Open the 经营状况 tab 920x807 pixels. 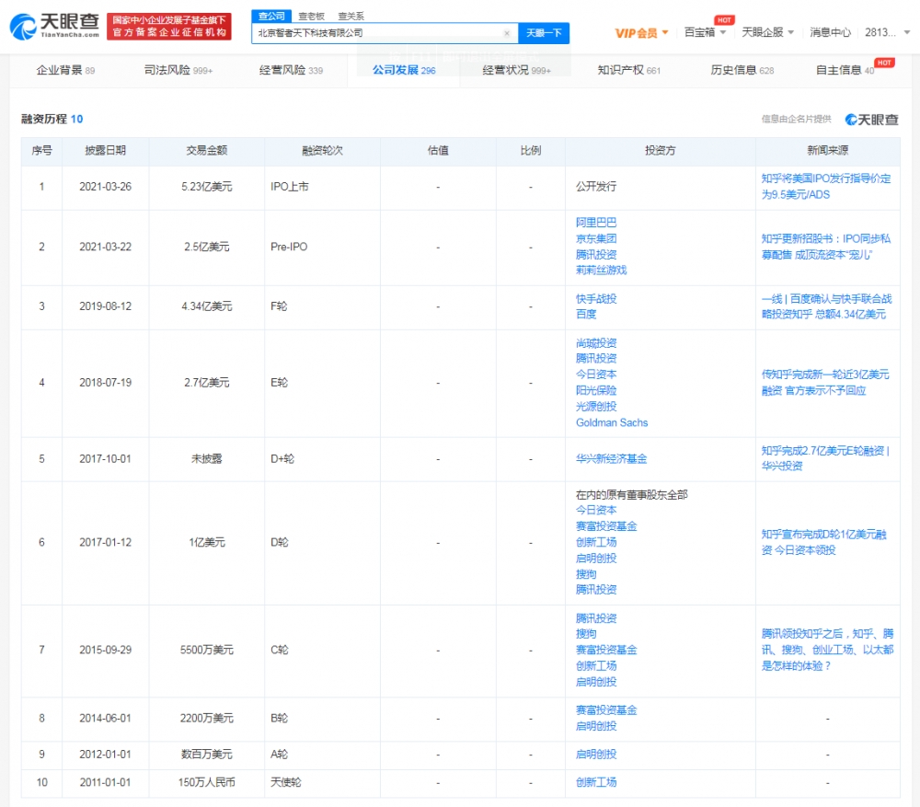click(516, 71)
